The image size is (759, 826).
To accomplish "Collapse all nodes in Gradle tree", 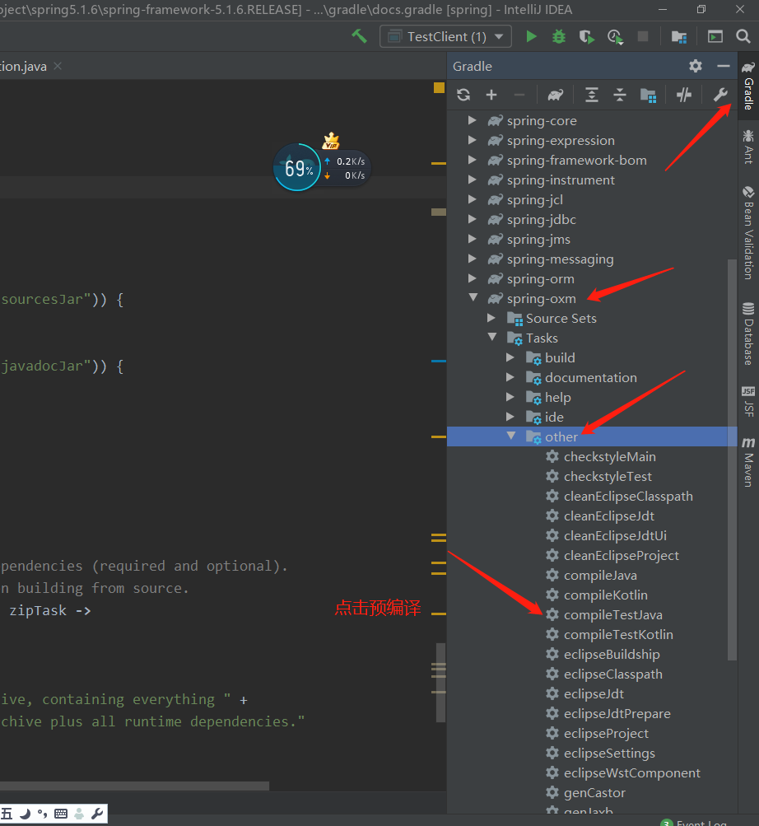I will [619, 95].
